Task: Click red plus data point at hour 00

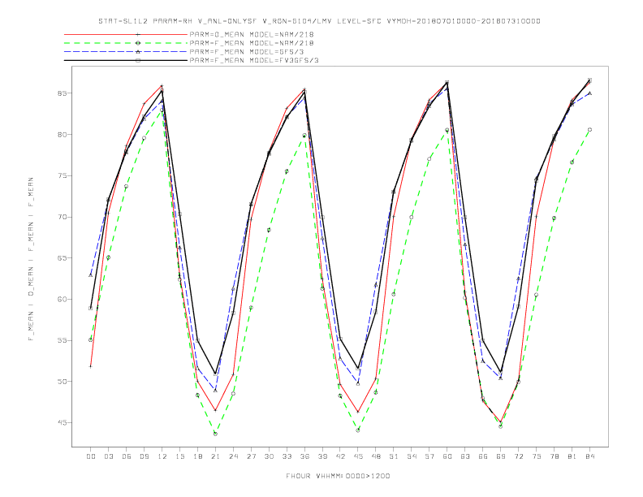Action: 91,366
